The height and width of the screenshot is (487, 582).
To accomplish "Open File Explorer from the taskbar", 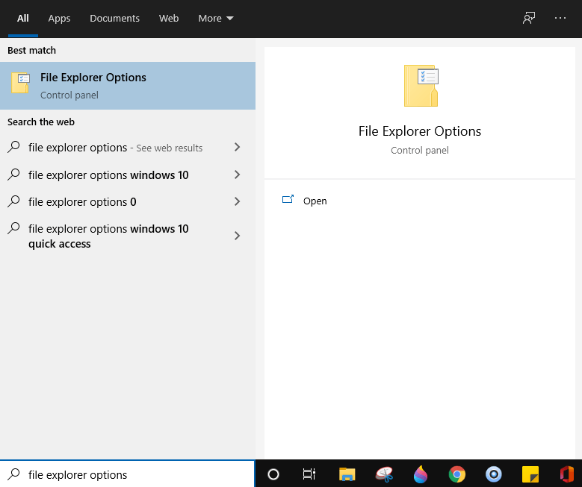I will point(347,474).
